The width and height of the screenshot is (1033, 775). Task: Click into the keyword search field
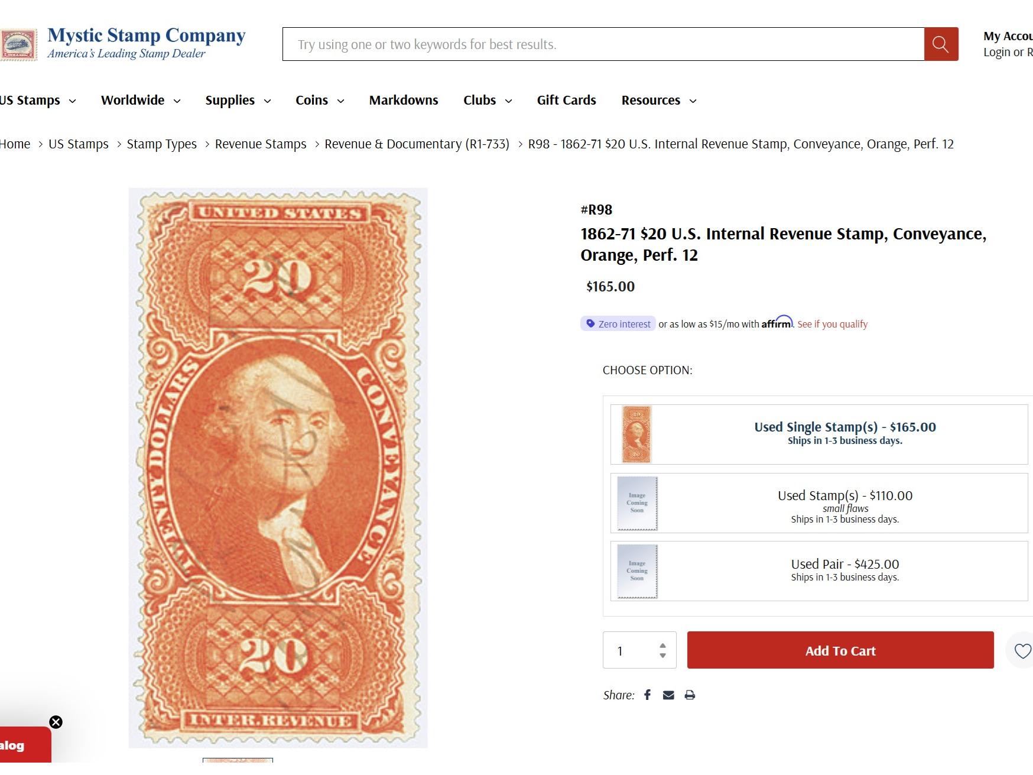click(x=603, y=44)
